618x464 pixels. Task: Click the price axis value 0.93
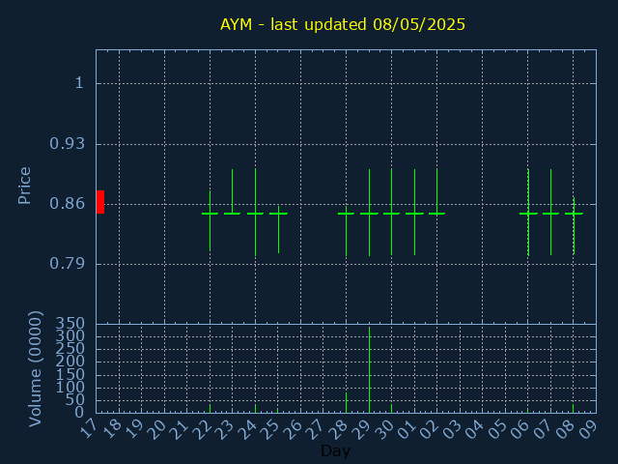pyautogui.click(x=67, y=144)
